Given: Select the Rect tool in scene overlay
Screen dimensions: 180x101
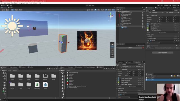Looking at the screenshot, I should [x=112, y=52].
